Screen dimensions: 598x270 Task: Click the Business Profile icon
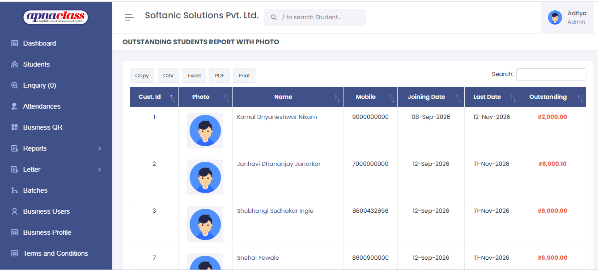point(15,232)
